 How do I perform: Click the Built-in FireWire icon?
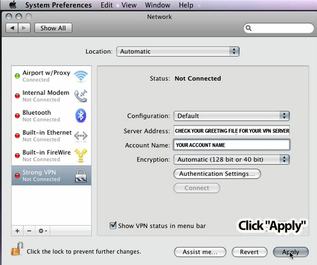click(81, 155)
